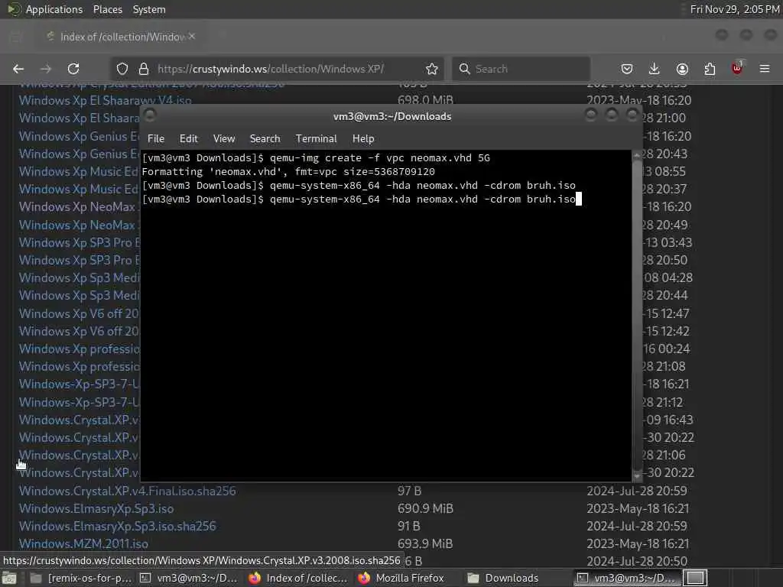
Task: Open Windows Xp NeoMax link dated 18 16:20
Action: click(x=79, y=206)
